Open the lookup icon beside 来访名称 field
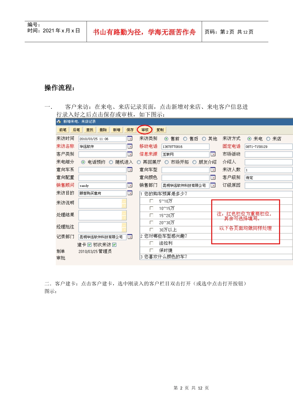The height and width of the screenshot is (415, 293). pyautogui.click(x=130, y=146)
